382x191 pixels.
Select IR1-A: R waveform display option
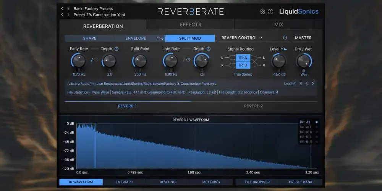tap(309, 132)
